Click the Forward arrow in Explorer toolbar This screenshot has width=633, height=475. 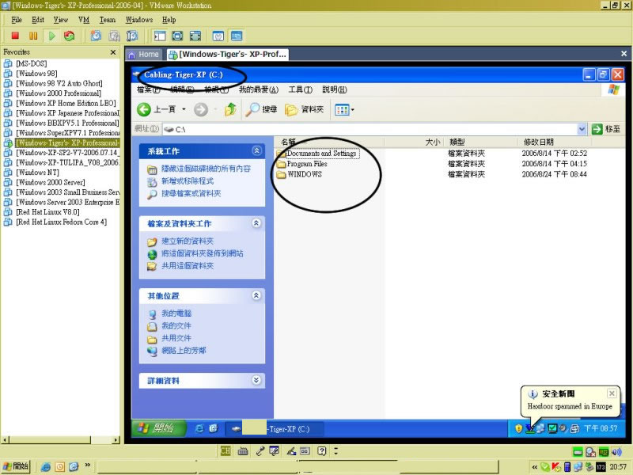click(201, 109)
